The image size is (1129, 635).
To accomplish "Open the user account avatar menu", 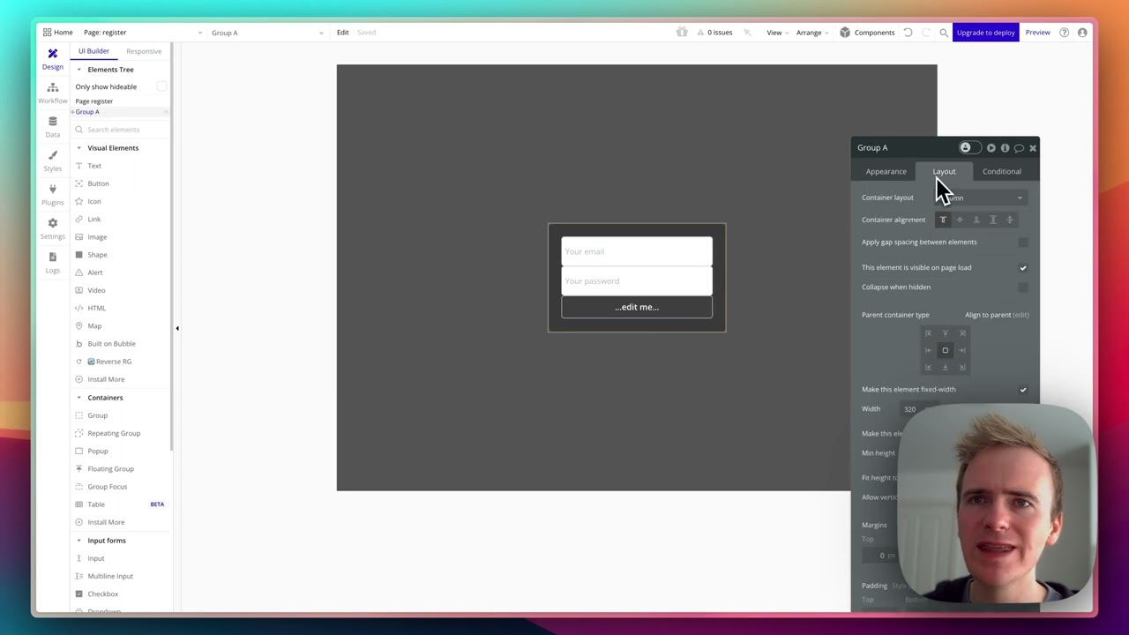I will click(x=1082, y=33).
